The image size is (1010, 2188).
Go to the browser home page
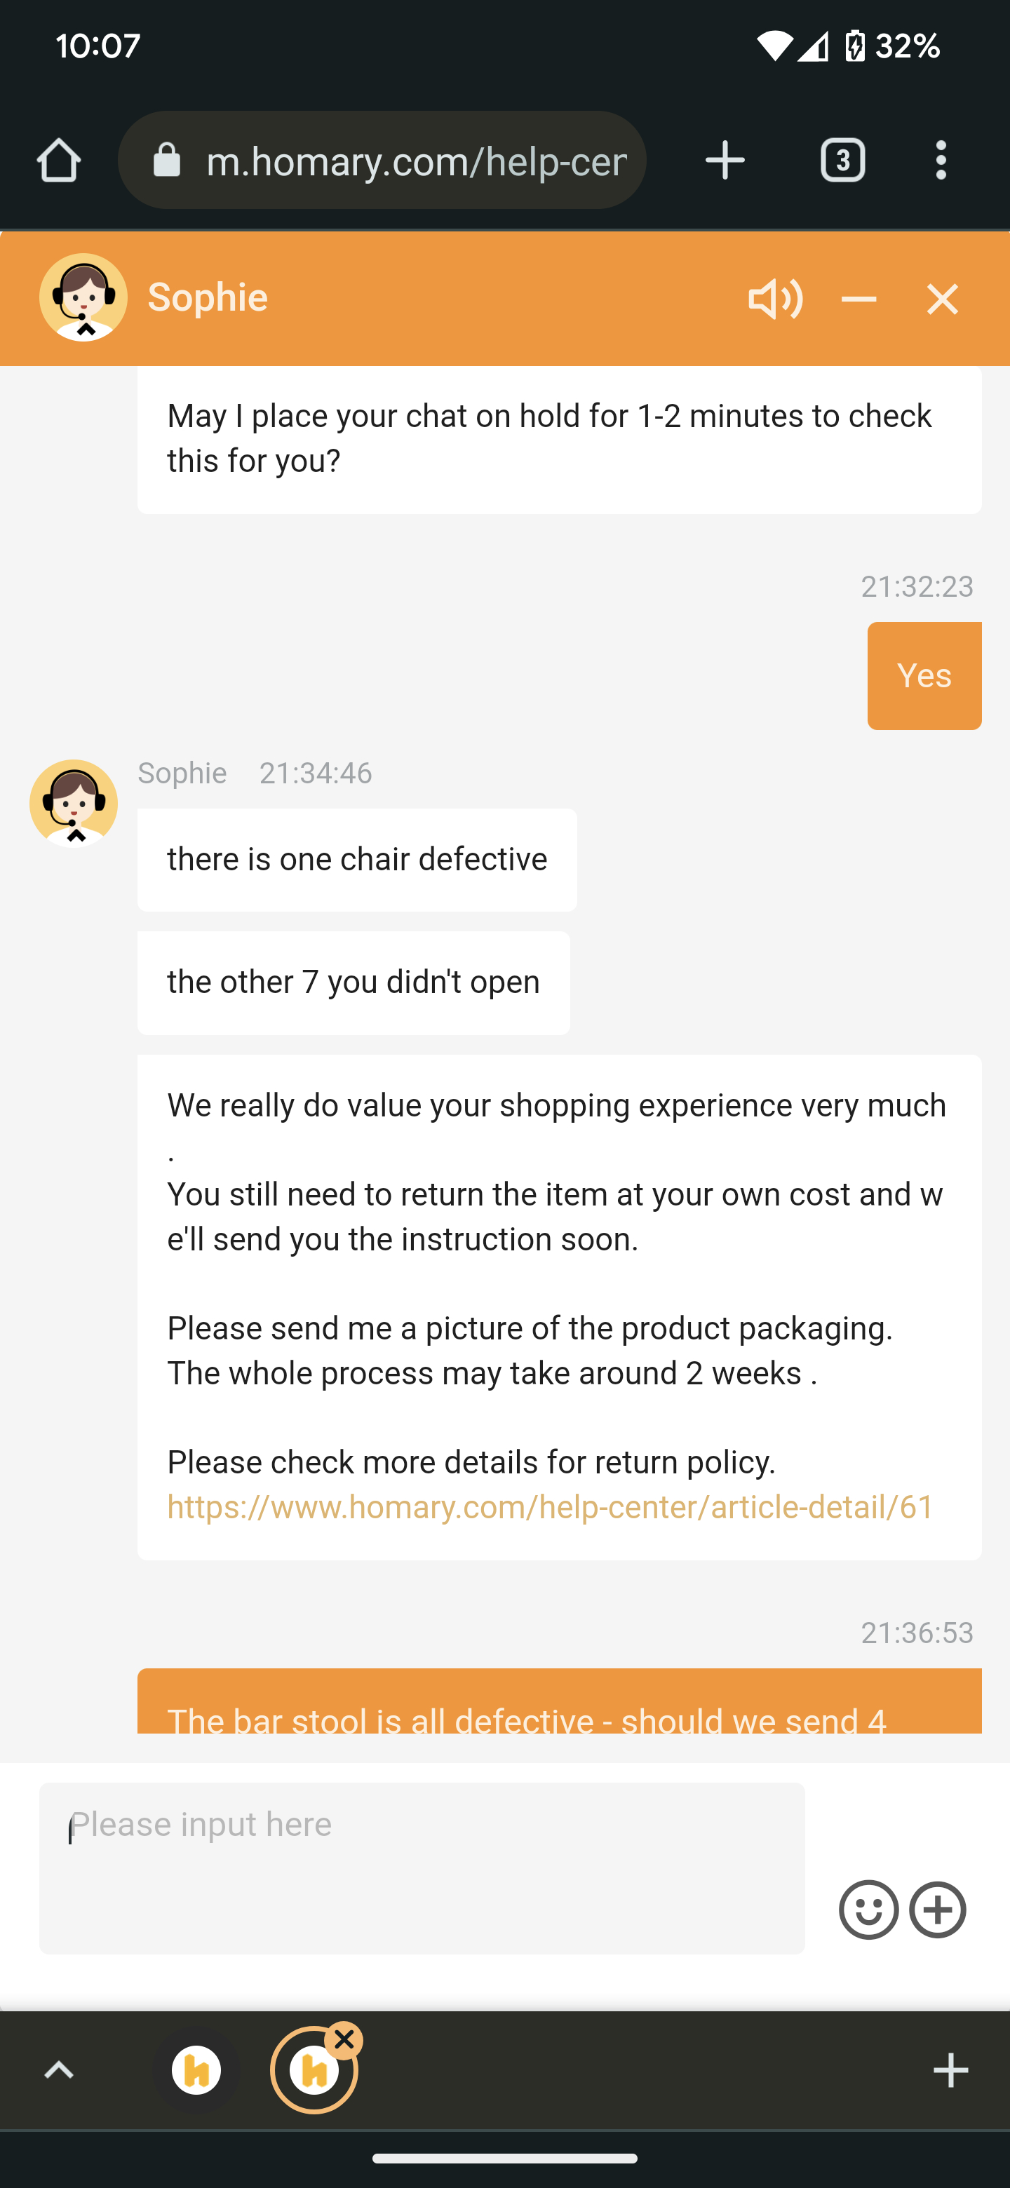click(x=58, y=160)
